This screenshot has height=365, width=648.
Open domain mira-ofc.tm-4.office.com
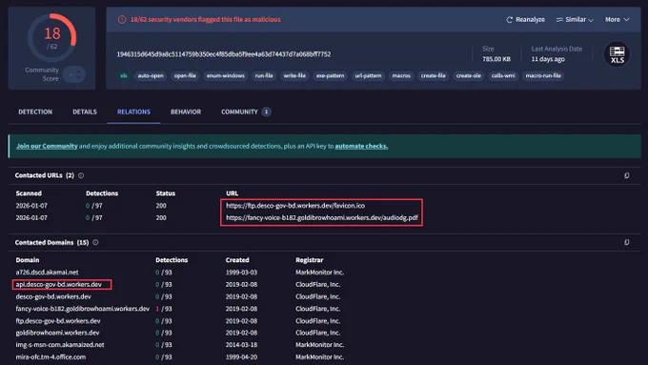51,356
